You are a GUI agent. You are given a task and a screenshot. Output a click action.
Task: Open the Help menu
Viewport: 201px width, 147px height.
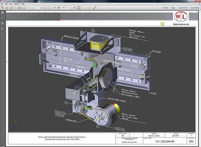23,4
